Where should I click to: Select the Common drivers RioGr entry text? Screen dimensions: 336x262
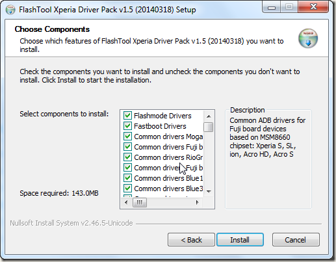tap(168, 157)
